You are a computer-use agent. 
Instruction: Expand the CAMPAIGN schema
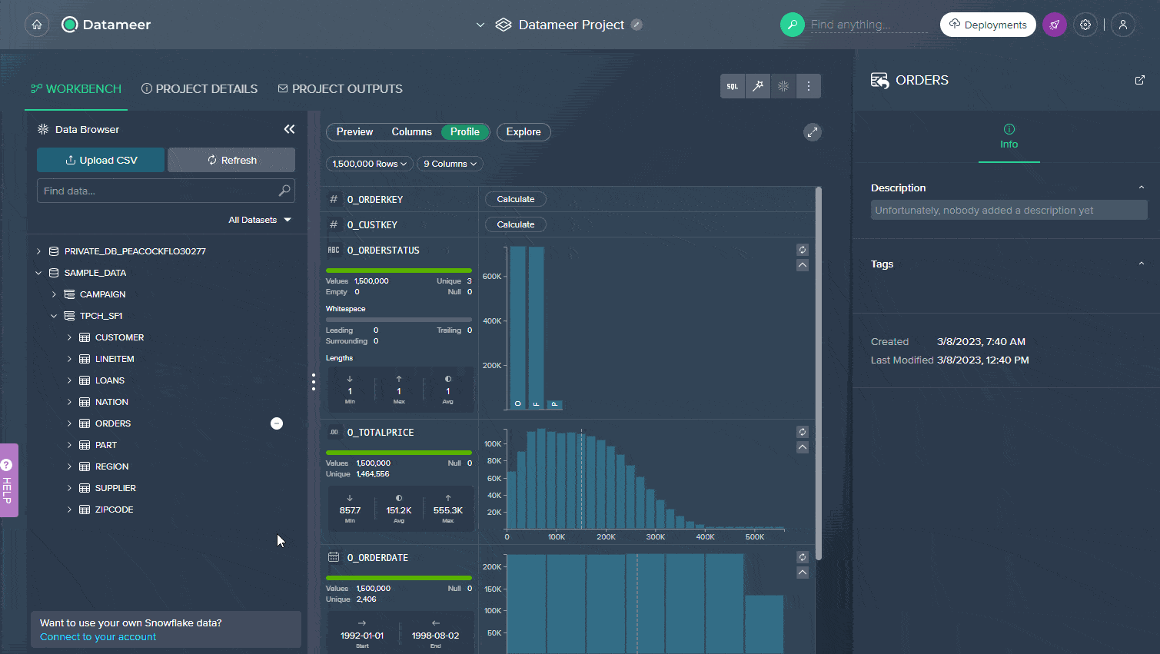click(54, 294)
